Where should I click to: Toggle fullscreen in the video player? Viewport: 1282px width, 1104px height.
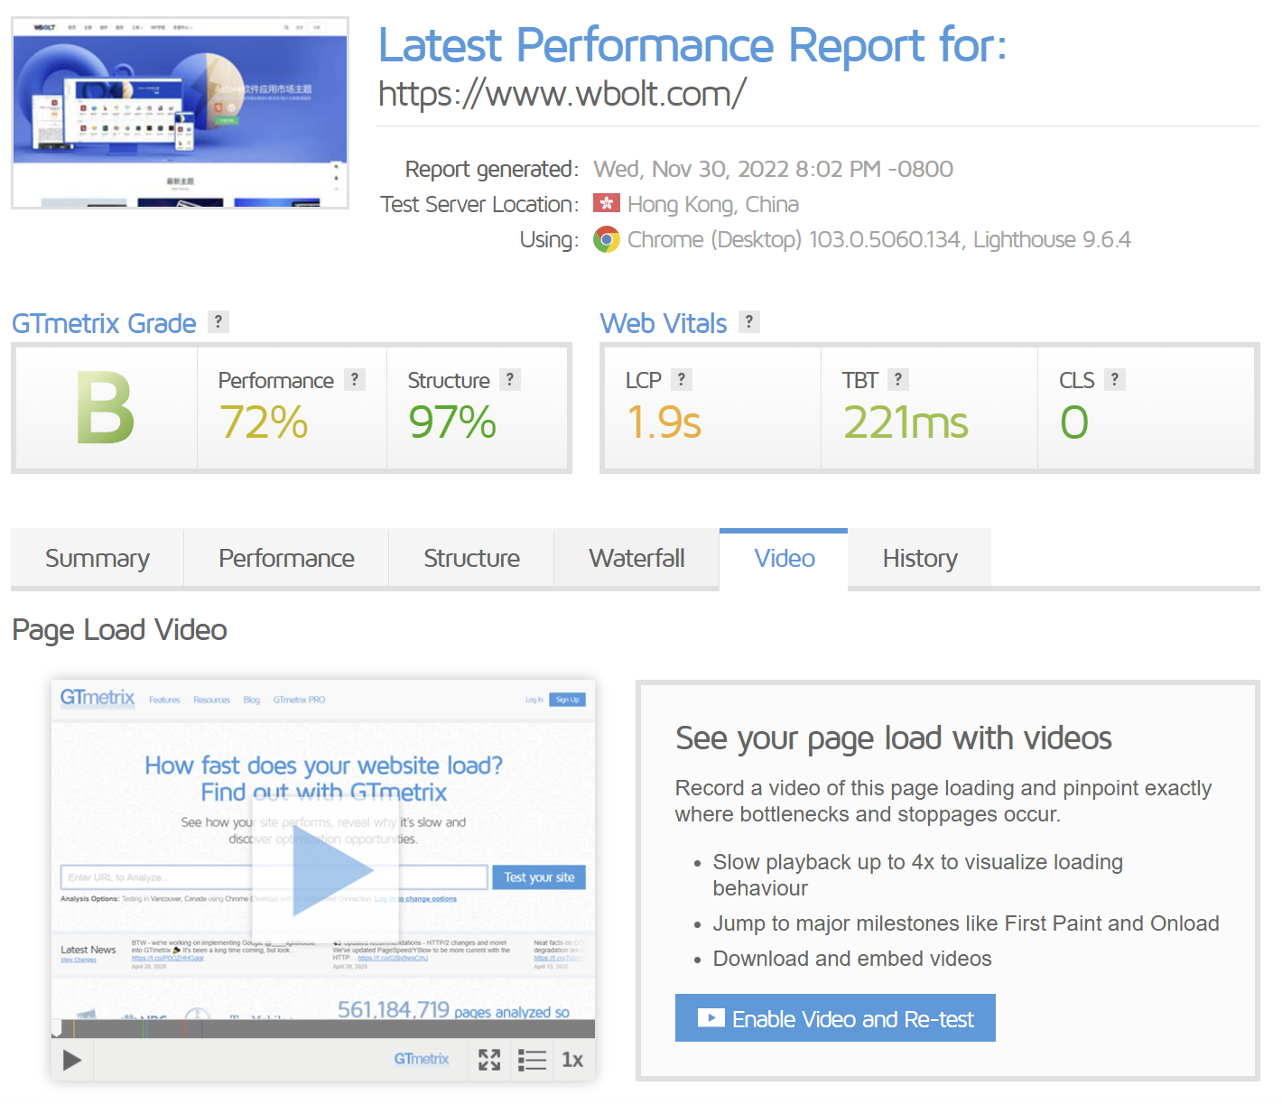tap(489, 1060)
